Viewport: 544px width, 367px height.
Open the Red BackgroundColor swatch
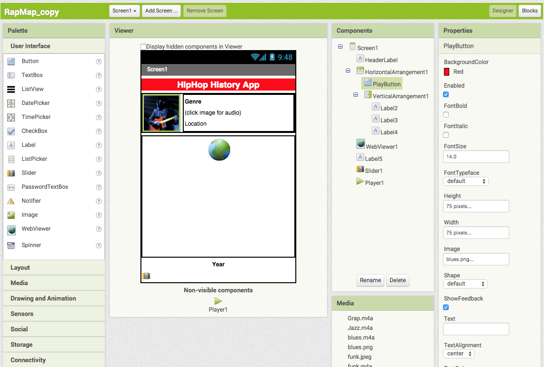click(446, 72)
